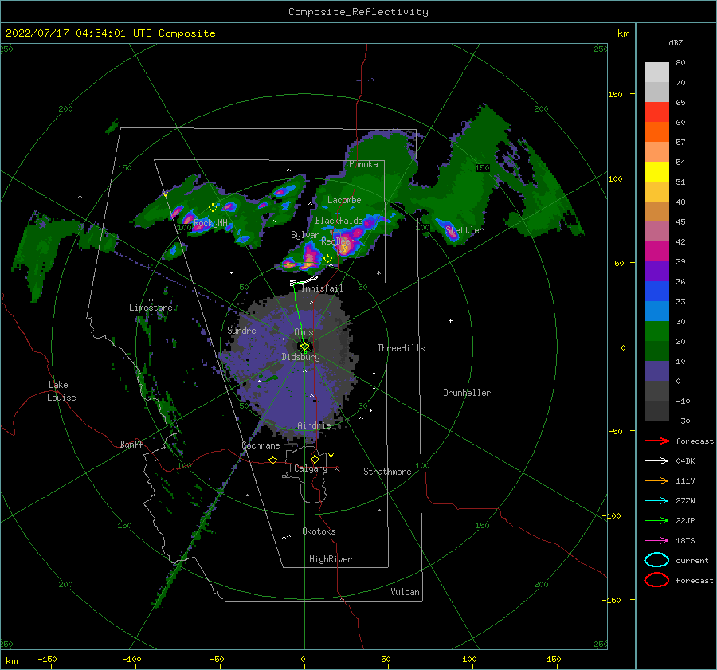The width and height of the screenshot is (717, 670).
Task: Click the Calgary city label
Action: point(311,468)
